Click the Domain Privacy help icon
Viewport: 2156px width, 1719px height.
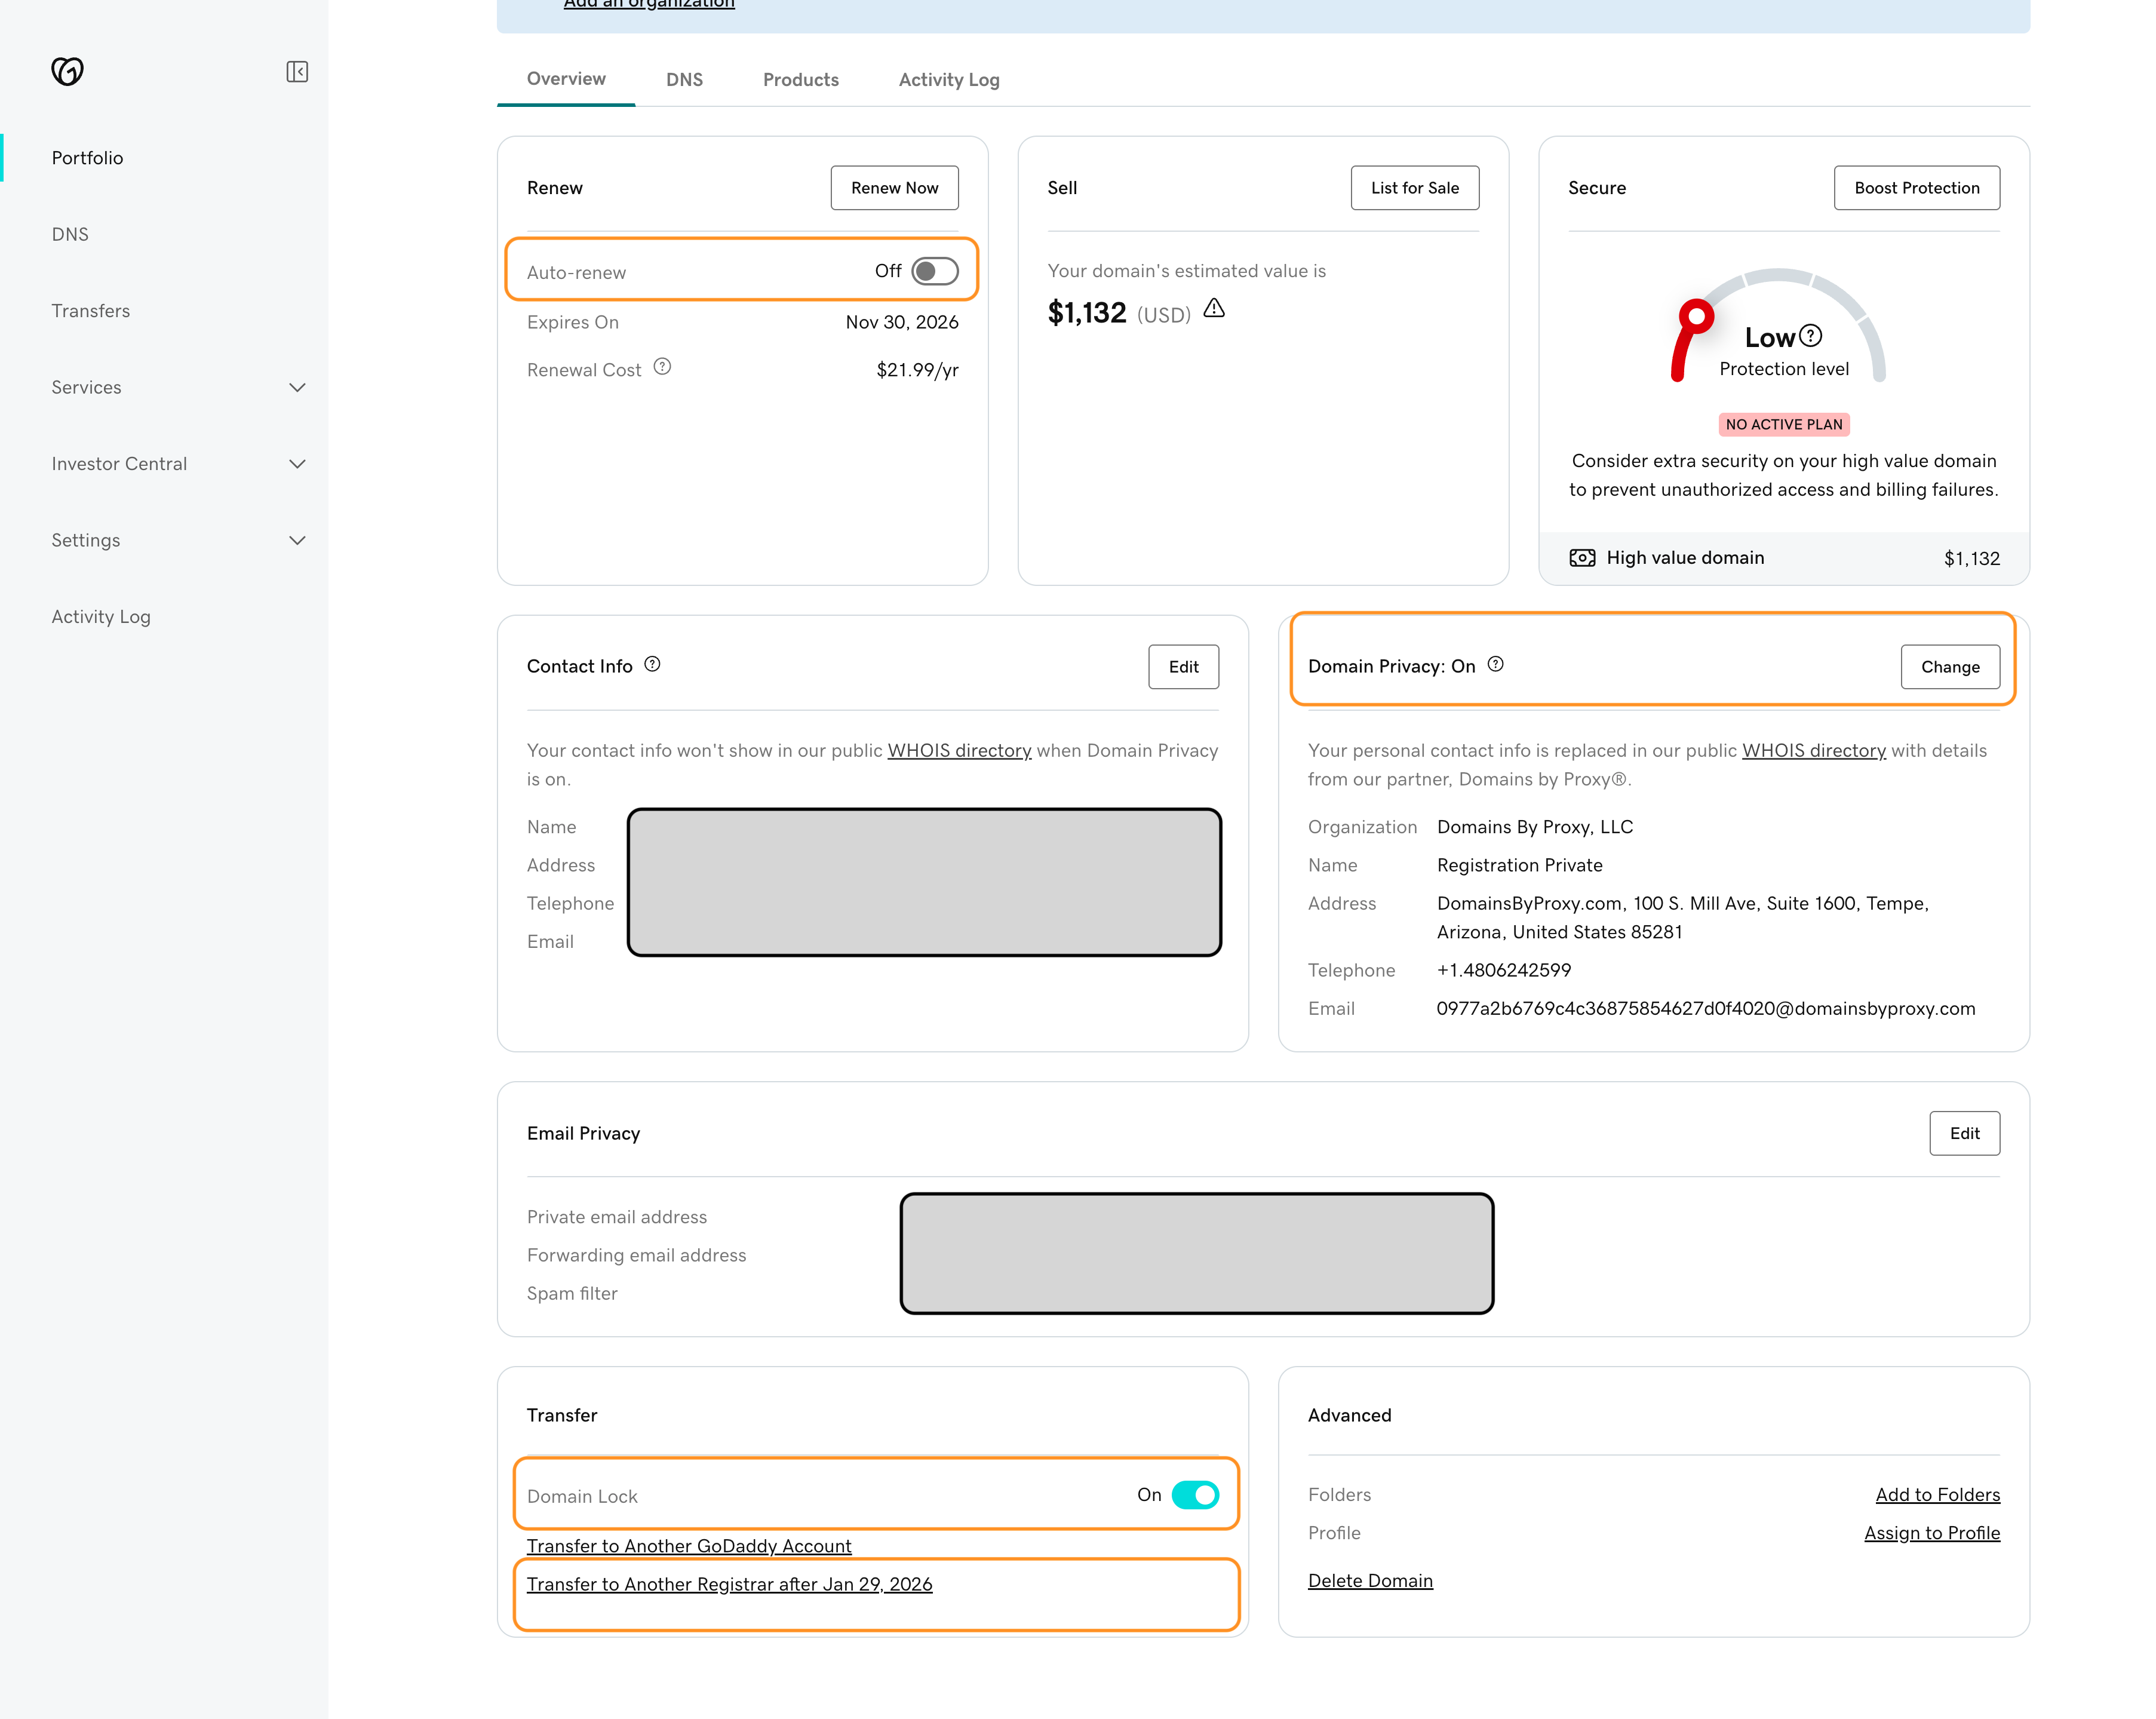1496,665
